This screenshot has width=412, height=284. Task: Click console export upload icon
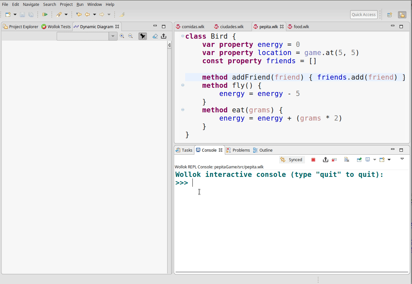pyautogui.click(x=325, y=160)
